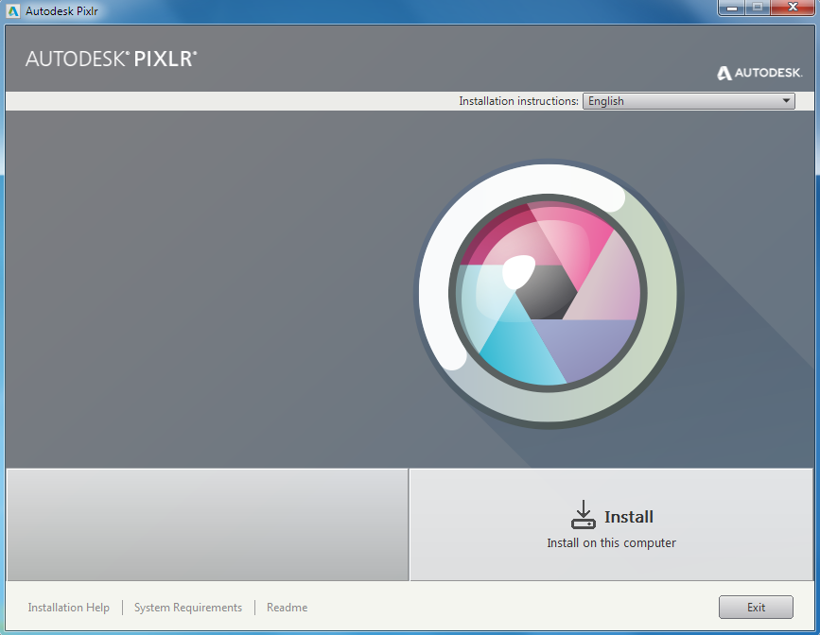
Task: Click the AUTODESK PIXLR wordmark in header
Action: (112, 59)
